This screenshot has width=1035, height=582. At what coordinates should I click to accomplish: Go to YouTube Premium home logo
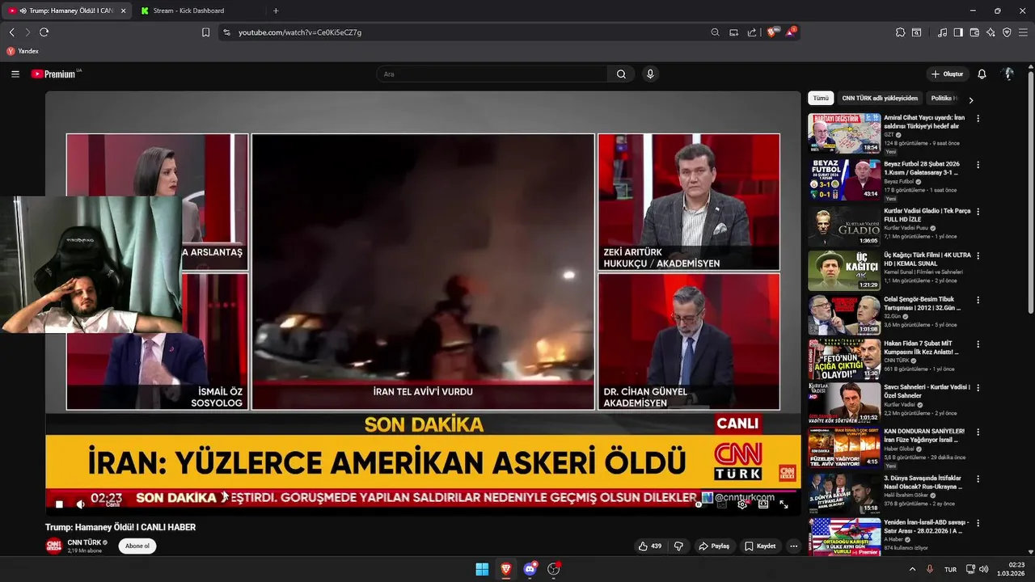click(x=53, y=74)
